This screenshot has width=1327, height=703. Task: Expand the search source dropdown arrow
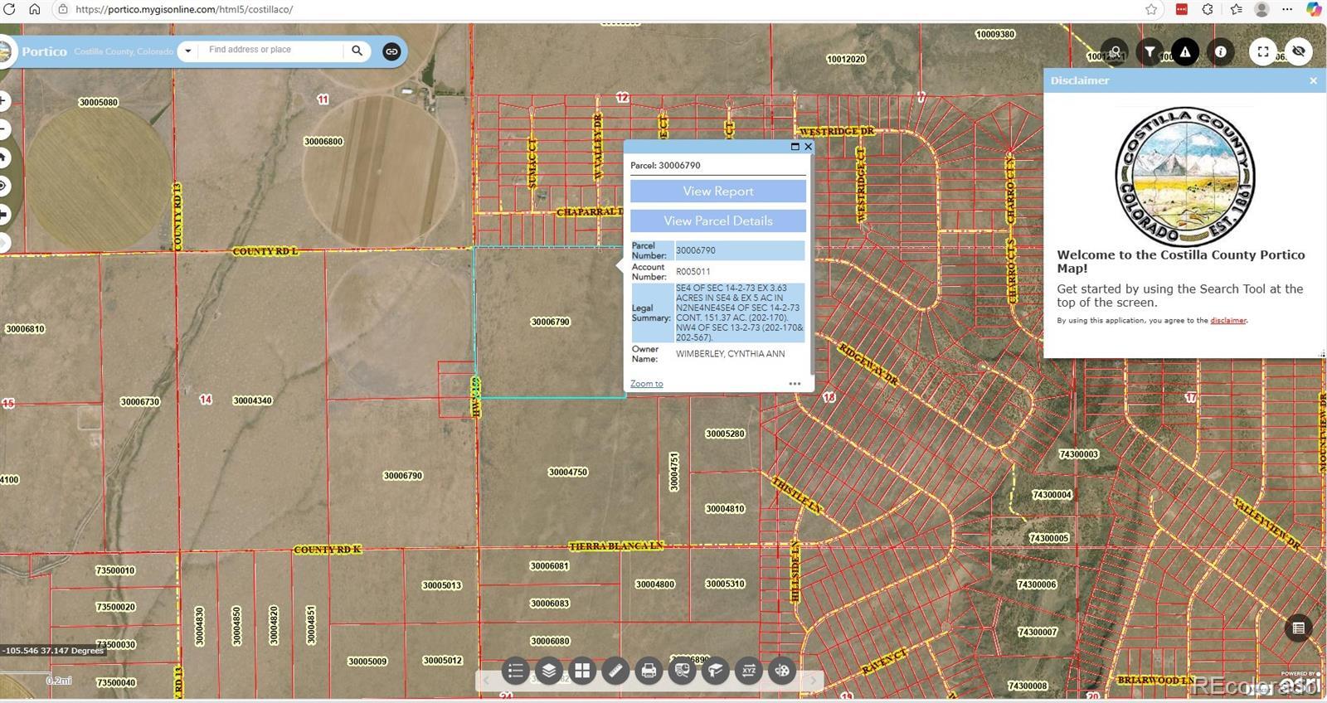point(188,51)
